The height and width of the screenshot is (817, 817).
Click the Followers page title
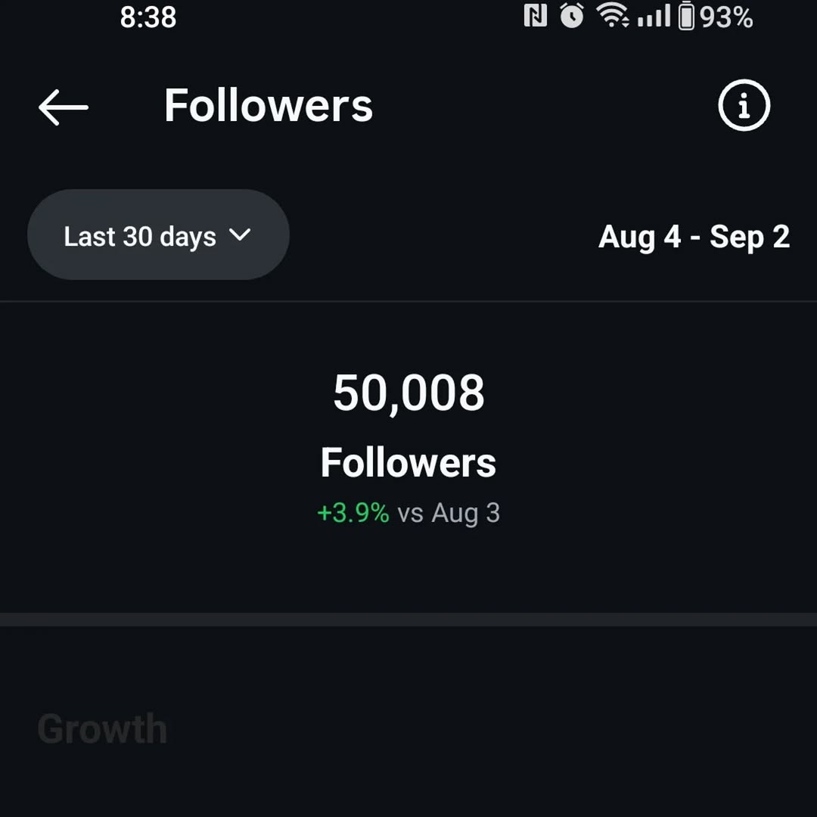269,105
